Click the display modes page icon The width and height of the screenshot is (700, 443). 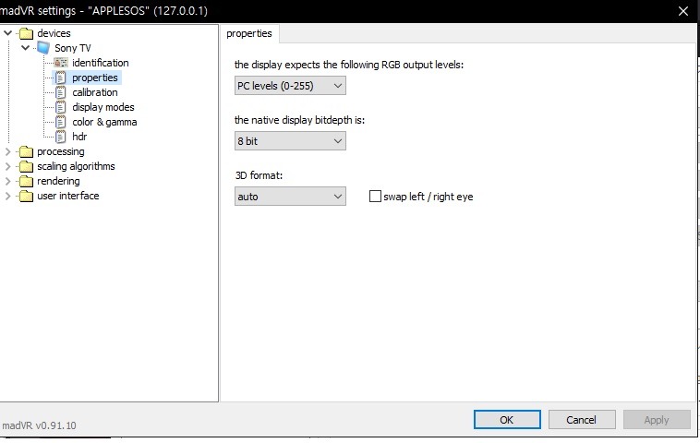click(61, 107)
